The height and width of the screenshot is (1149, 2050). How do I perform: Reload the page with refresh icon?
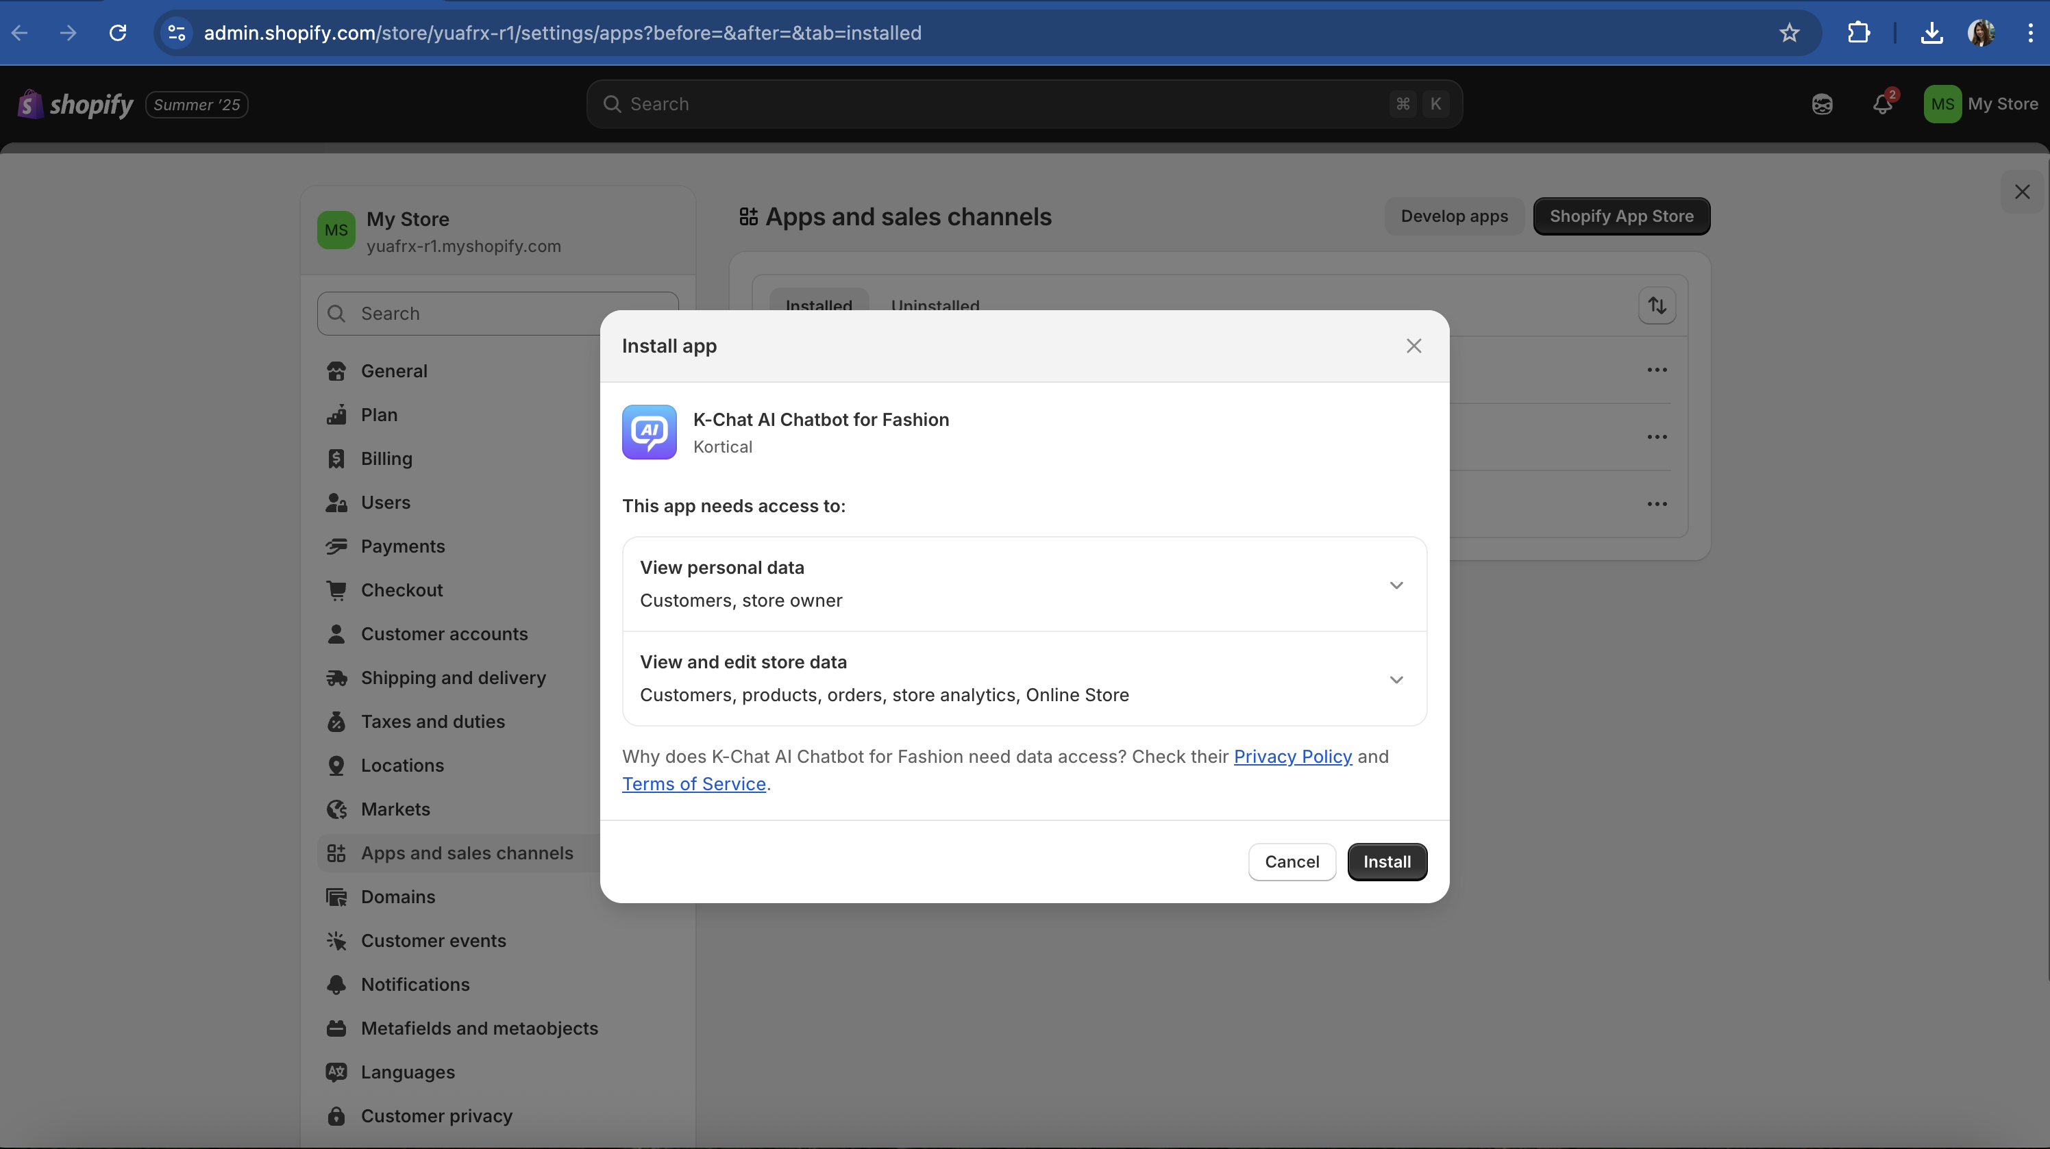118,33
